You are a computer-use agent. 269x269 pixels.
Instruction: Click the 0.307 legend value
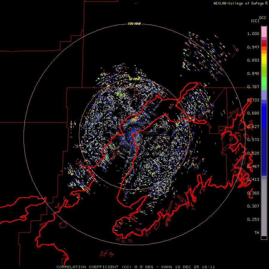(253, 206)
